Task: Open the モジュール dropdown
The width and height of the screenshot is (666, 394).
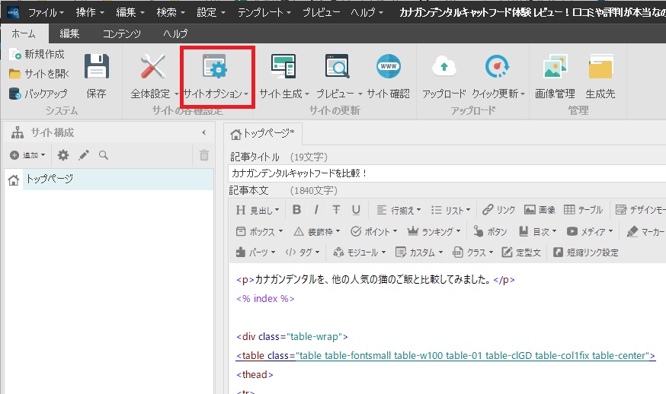Action: pyautogui.click(x=360, y=253)
